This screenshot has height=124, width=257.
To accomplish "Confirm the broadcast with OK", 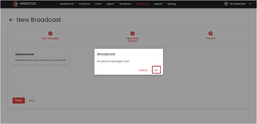I will [156, 70].
